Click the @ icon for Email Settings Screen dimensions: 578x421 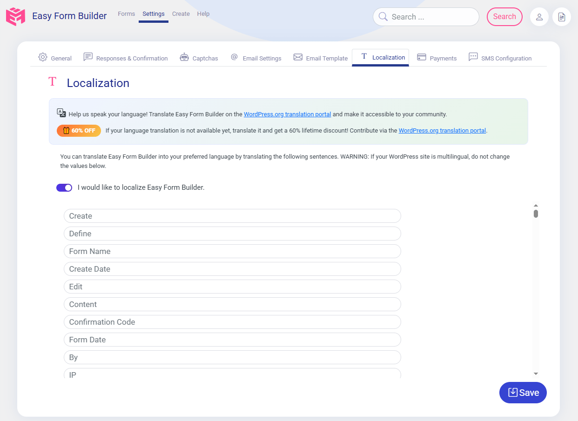tap(234, 57)
